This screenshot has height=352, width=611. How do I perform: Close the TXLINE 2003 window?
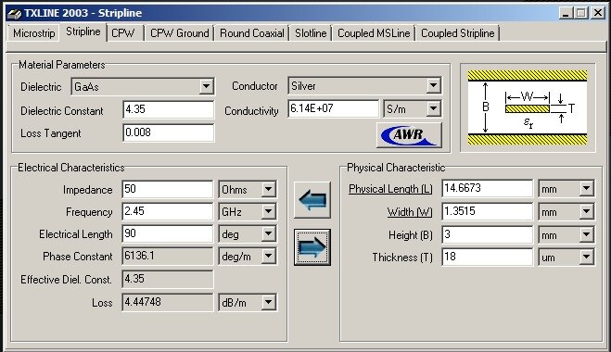click(x=597, y=13)
